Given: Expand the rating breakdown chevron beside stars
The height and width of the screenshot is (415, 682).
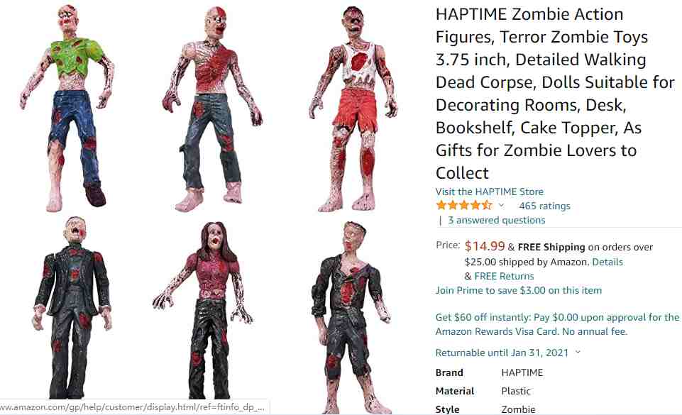Looking at the screenshot, I should click(x=501, y=206).
